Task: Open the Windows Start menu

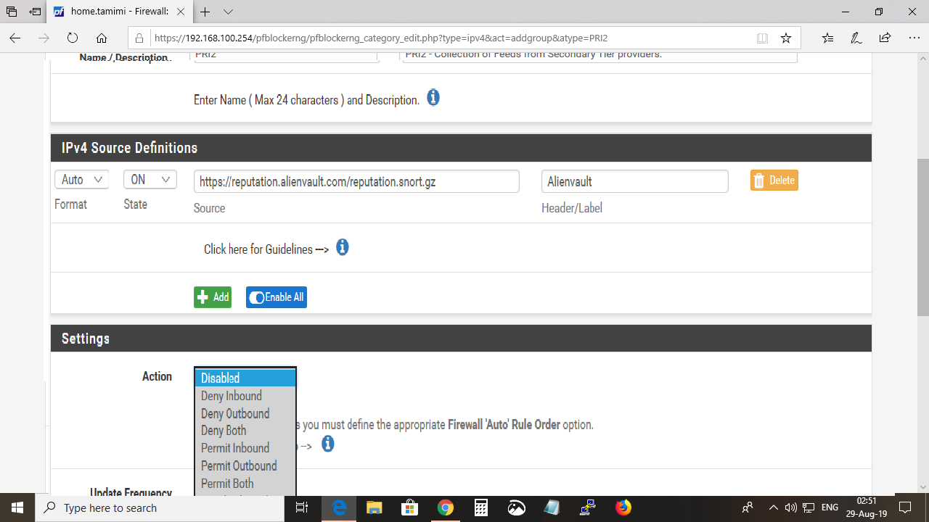Action: [17, 507]
